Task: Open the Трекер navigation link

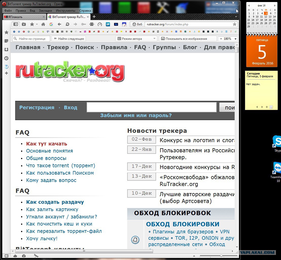Action: 58,47
